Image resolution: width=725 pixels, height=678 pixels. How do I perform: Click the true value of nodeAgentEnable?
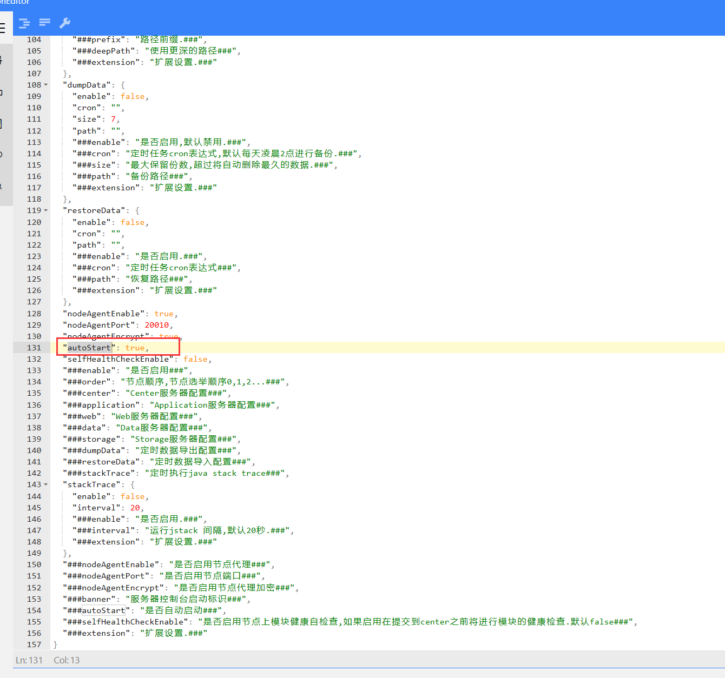[x=164, y=314]
